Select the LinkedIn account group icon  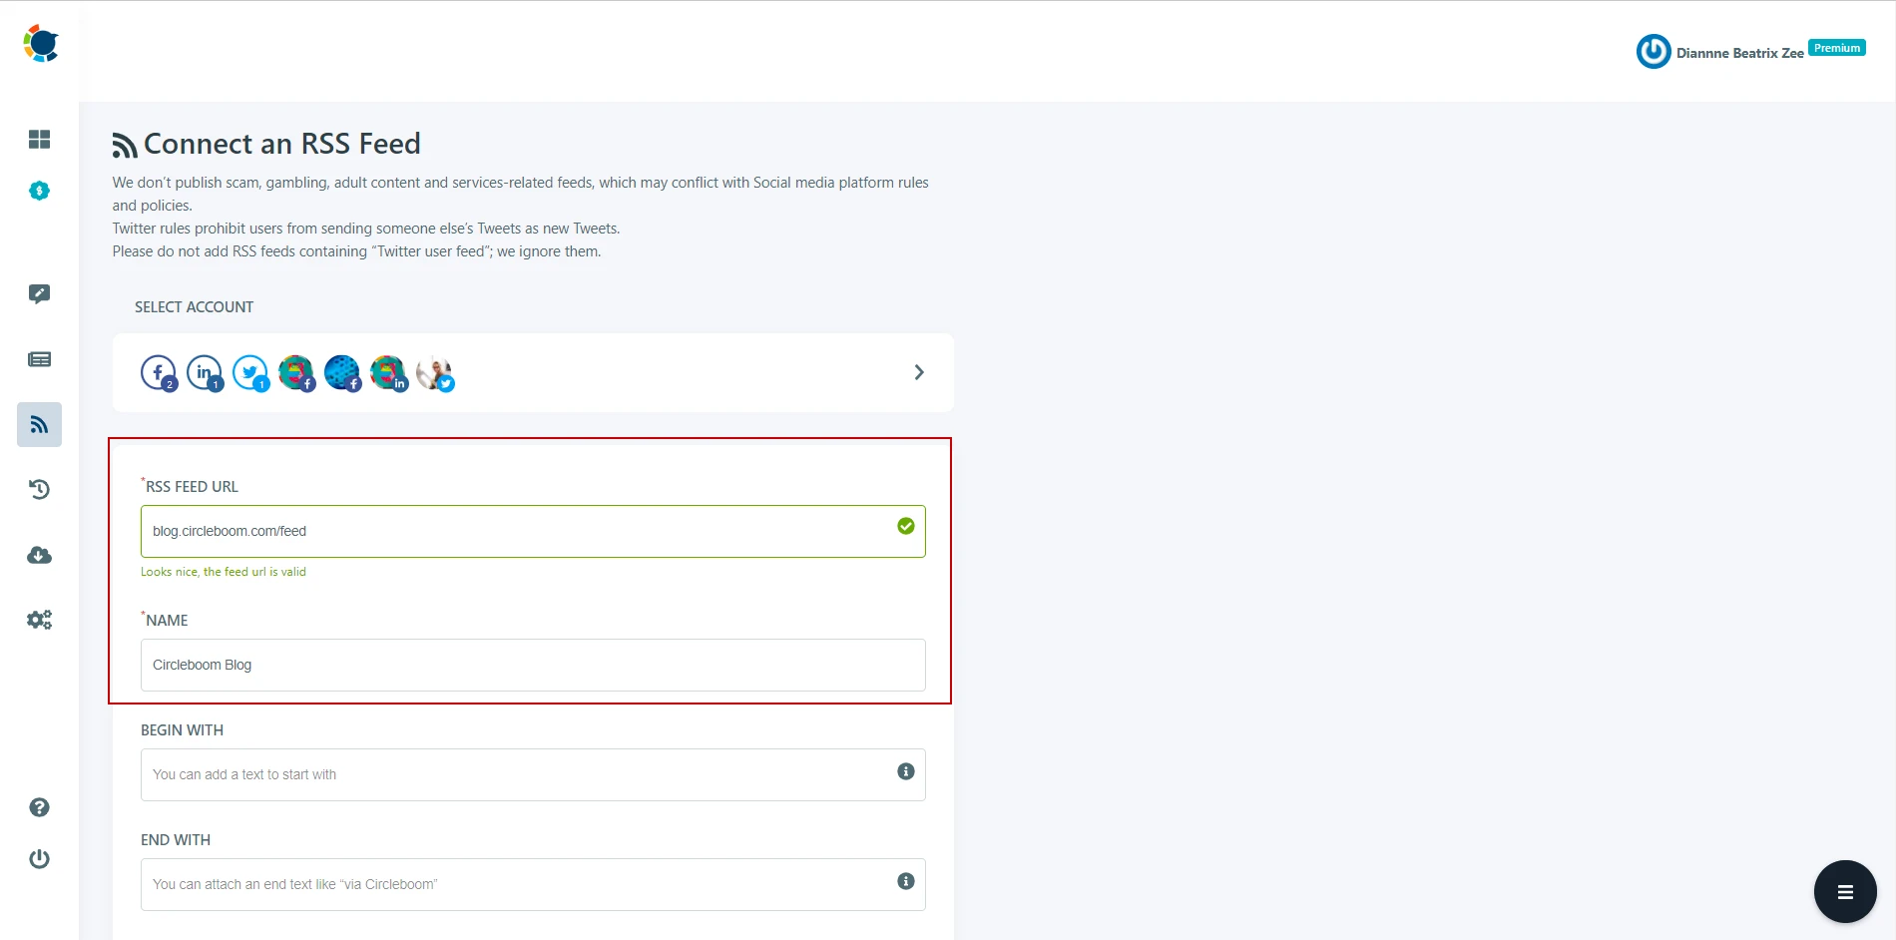[205, 373]
